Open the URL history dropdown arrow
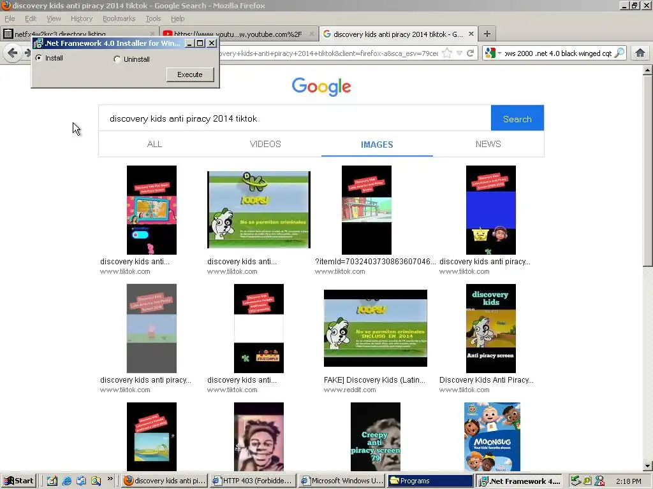The width and height of the screenshot is (653, 489). pyautogui.click(x=459, y=53)
